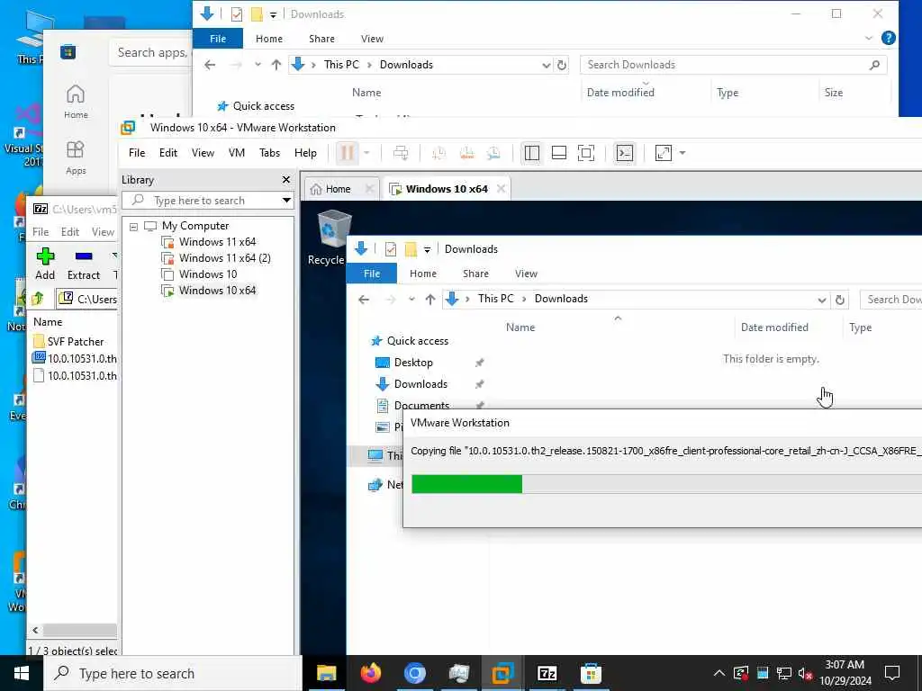Open SVF Patcher folder in 7-Zip

pyautogui.click(x=76, y=341)
